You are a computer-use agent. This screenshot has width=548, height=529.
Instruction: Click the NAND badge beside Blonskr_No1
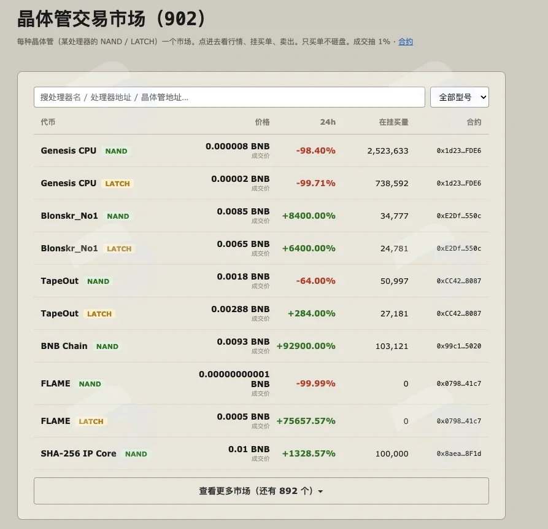click(x=118, y=216)
